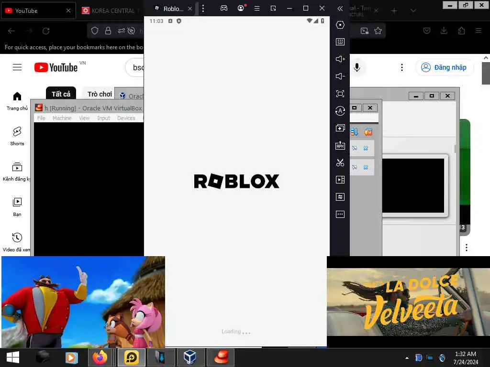Open the View menu in VirtualBox window
This screenshot has width=490, height=367.
84,118
